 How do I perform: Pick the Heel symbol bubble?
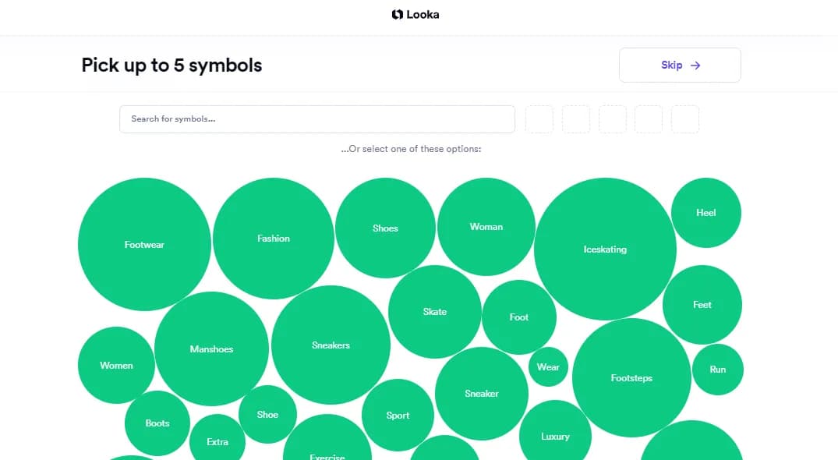click(705, 212)
